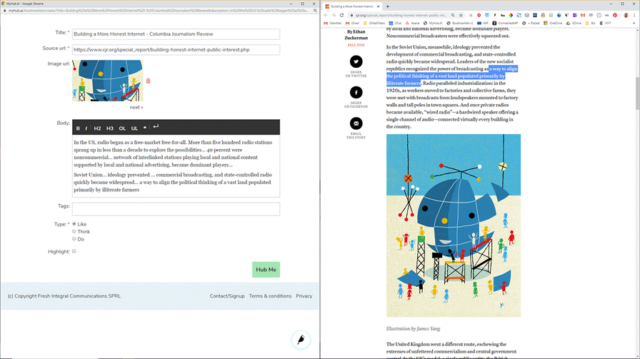Open NewMail bookmark
The image size is (640, 359).
pyautogui.click(x=333, y=24)
